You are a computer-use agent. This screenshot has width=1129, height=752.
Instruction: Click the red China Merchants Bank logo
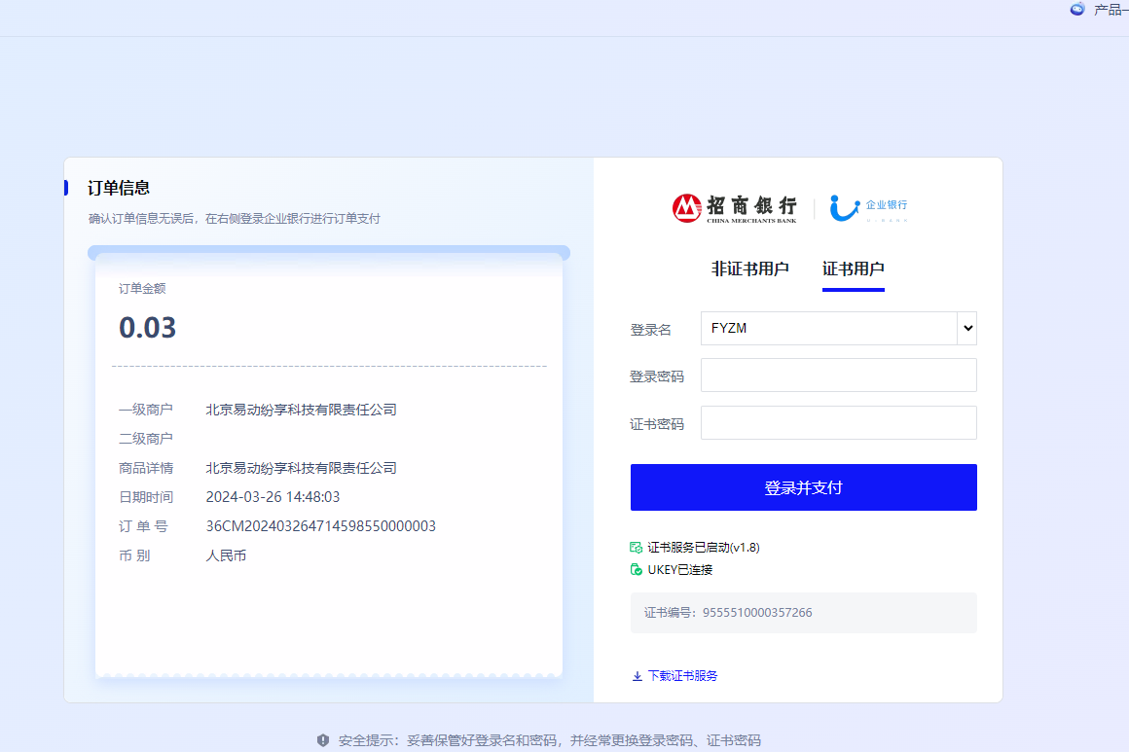point(685,206)
